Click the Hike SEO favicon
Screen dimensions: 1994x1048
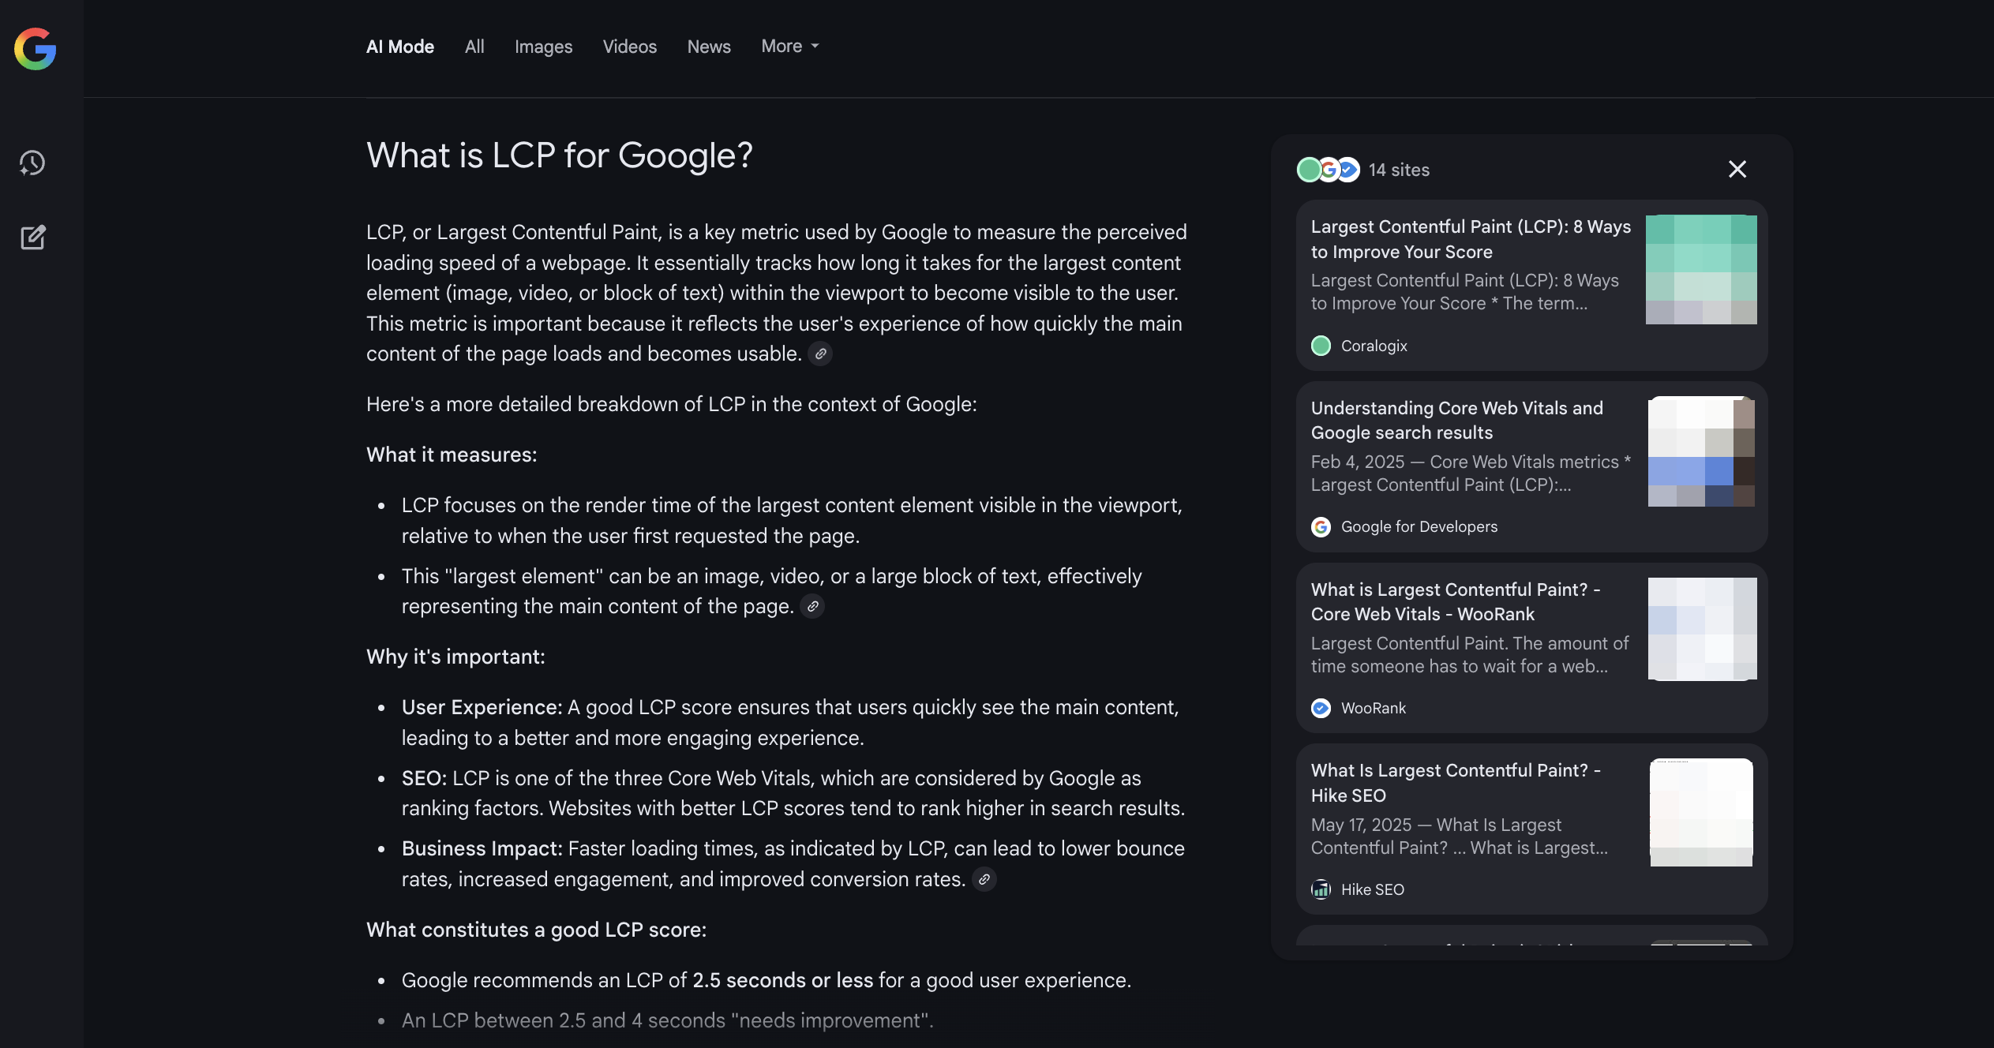point(1320,889)
